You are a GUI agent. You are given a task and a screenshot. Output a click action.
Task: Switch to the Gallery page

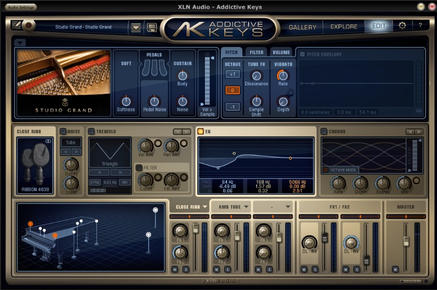click(x=302, y=27)
